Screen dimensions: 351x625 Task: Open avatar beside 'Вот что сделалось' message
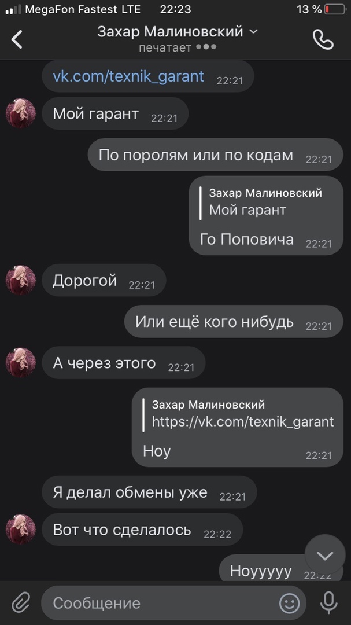(21, 530)
